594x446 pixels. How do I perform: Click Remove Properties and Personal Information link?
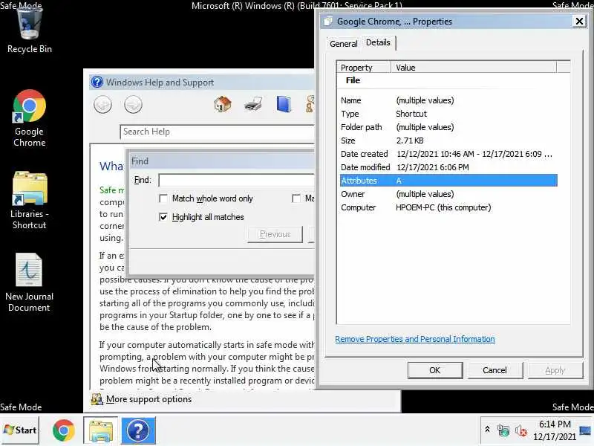(415, 339)
